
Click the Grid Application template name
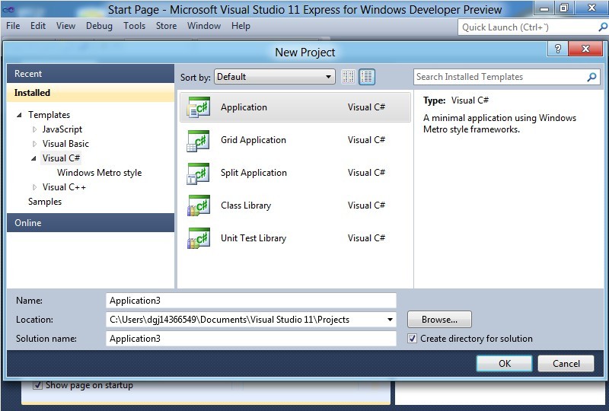[x=253, y=140]
